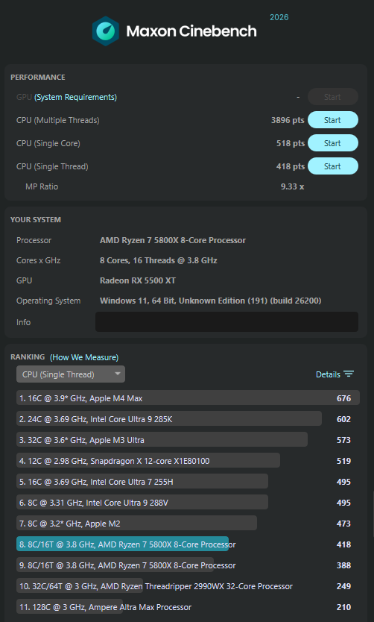Run the CPU (Single Thread) benchmark

point(333,166)
